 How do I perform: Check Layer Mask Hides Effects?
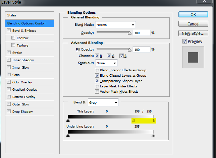pyautogui.click(x=97, y=86)
